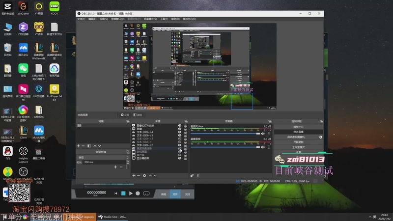393x221 pixels.
Task: Hide the 显示器获取 source
Action: (x=180, y=158)
